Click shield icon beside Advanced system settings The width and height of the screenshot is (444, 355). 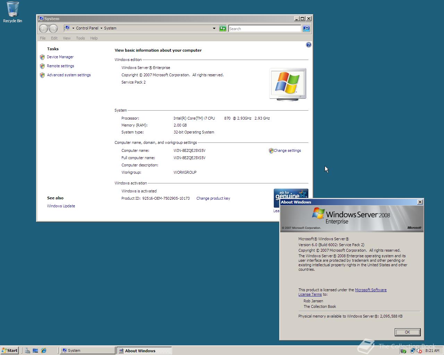42,75
